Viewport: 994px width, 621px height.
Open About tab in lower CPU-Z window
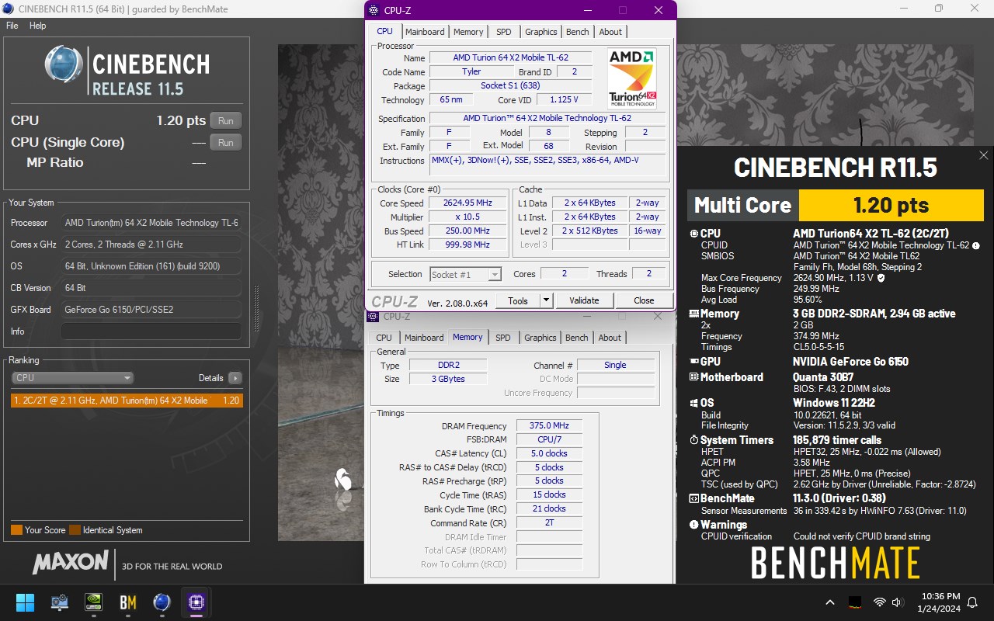pos(610,338)
